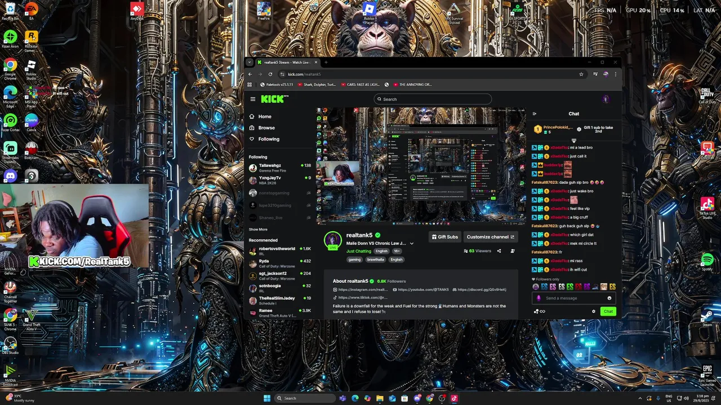Open the Kick hamburger sidebar menu
721x405 pixels.
(253, 99)
